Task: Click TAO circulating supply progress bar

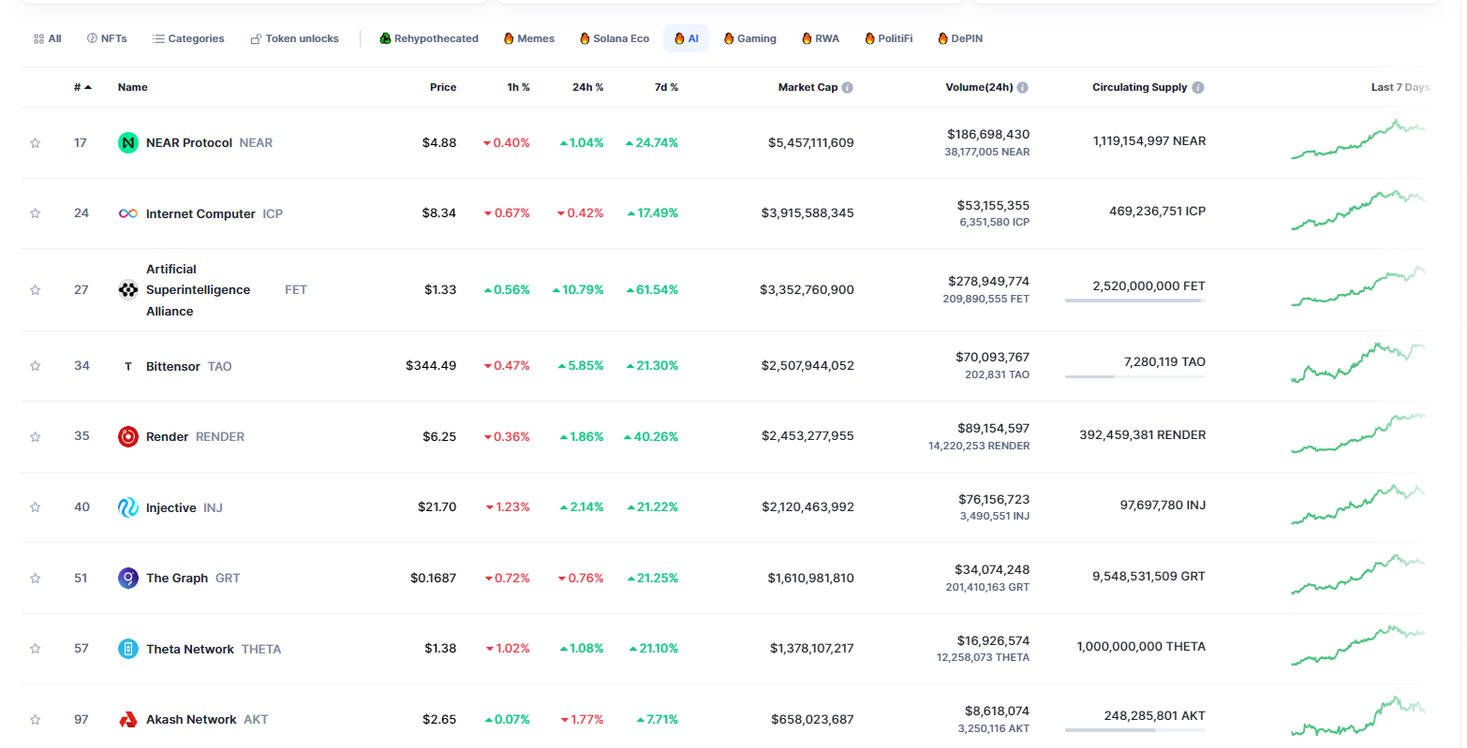Action: pos(1134,376)
